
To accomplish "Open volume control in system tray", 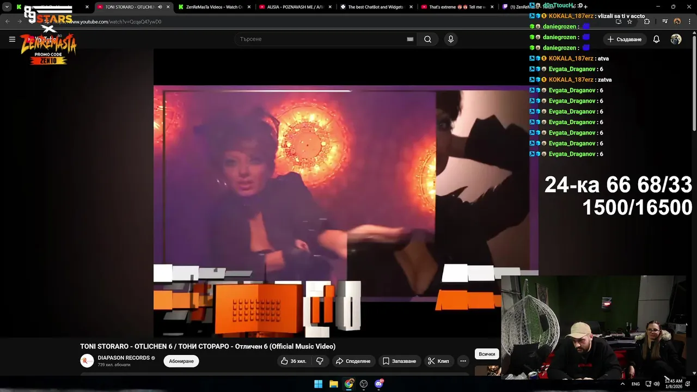I will (656, 384).
